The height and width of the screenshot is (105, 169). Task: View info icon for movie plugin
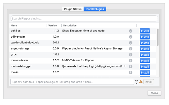131,72
